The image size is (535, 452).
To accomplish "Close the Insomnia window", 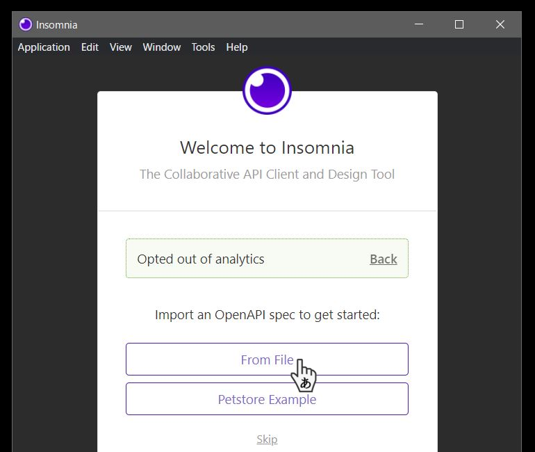I will pyautogui.click(x=500, y=24).
